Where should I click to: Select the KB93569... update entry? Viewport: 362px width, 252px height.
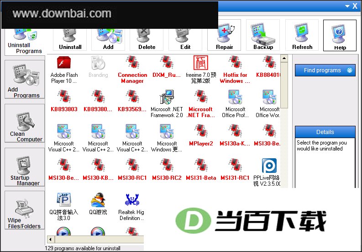[132, 101]
